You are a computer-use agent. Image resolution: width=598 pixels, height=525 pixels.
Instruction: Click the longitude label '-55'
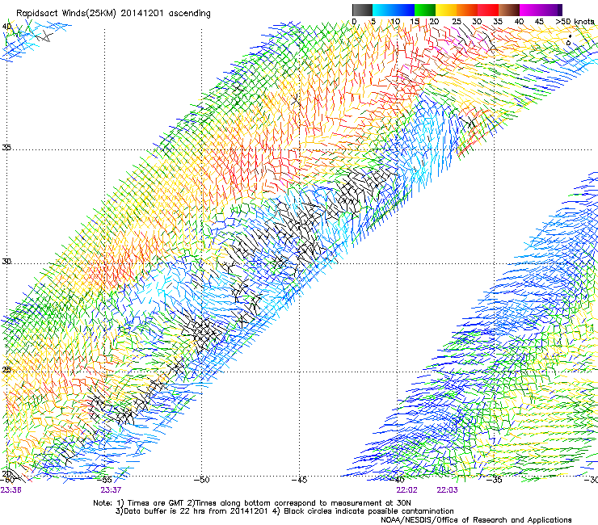click(x=104, y=480)
